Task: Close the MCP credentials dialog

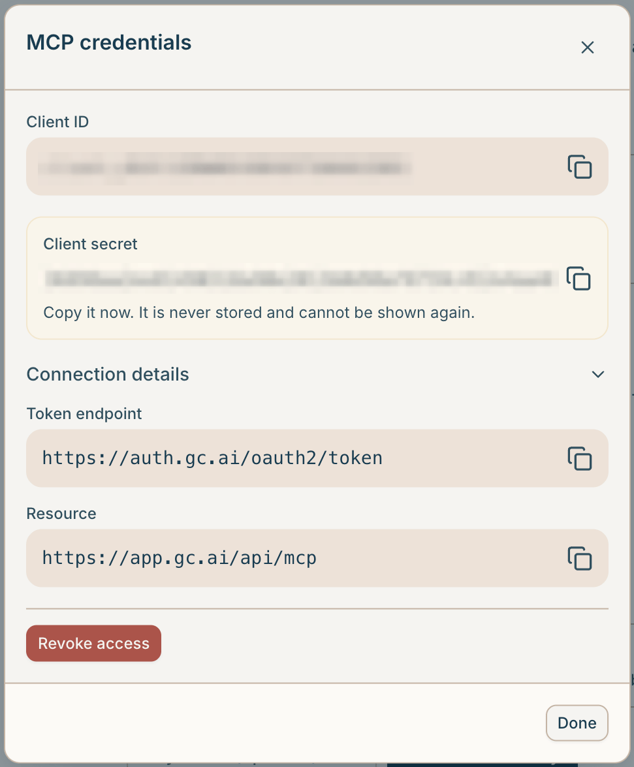Action: click(x=588, y=48)
